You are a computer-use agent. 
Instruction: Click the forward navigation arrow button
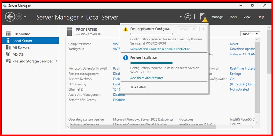[19, 17]
